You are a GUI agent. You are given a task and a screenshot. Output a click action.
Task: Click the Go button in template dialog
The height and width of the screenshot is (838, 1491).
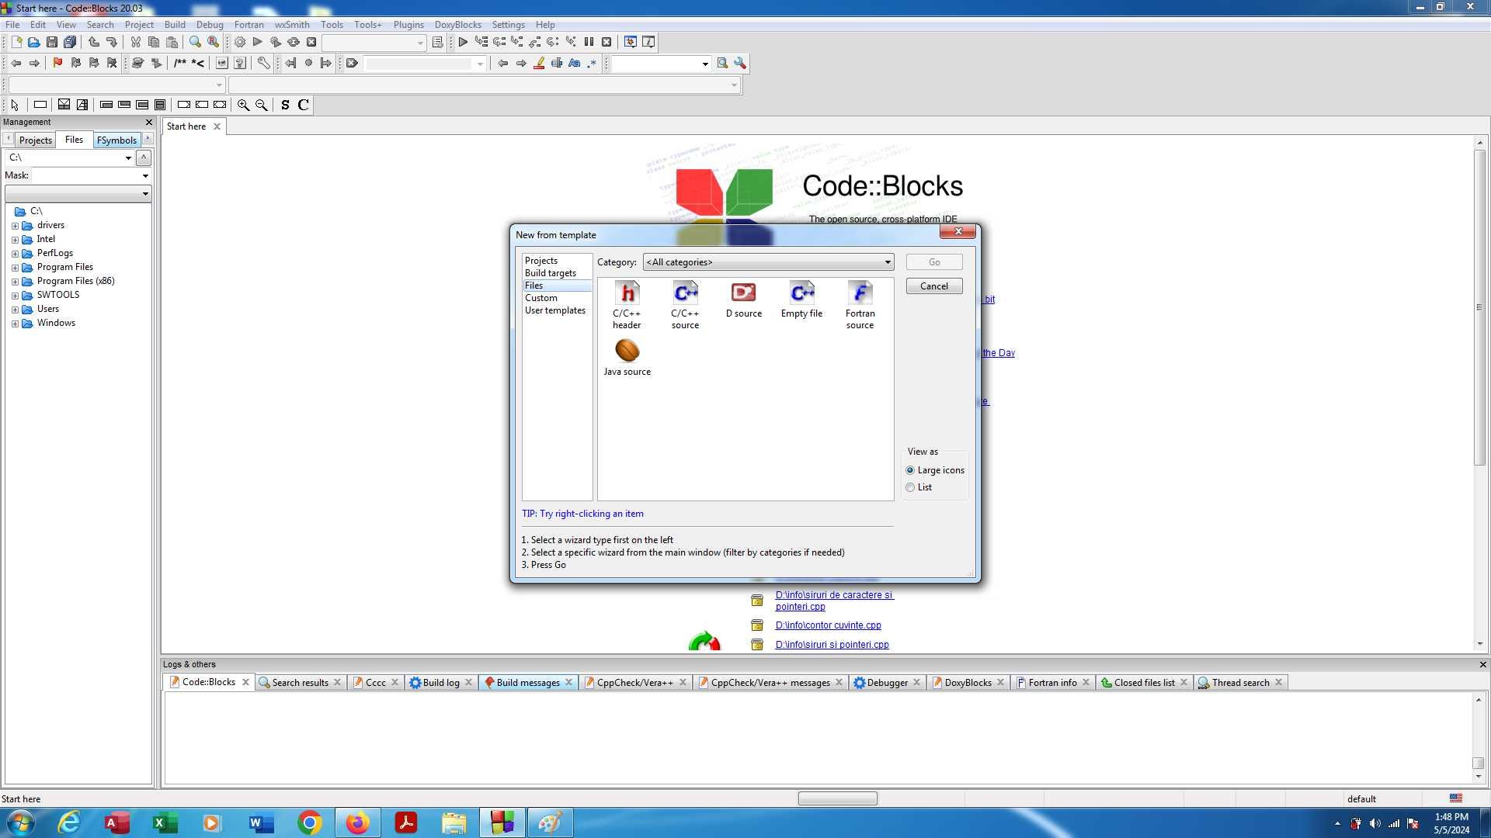pyautogui.click(x=934, y=262)
